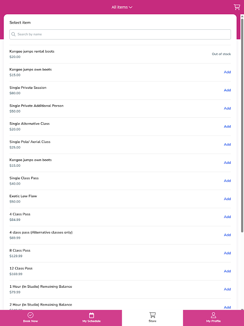Click the search magnifier icon
Screen dimensions: 244x326
(14, 34)
